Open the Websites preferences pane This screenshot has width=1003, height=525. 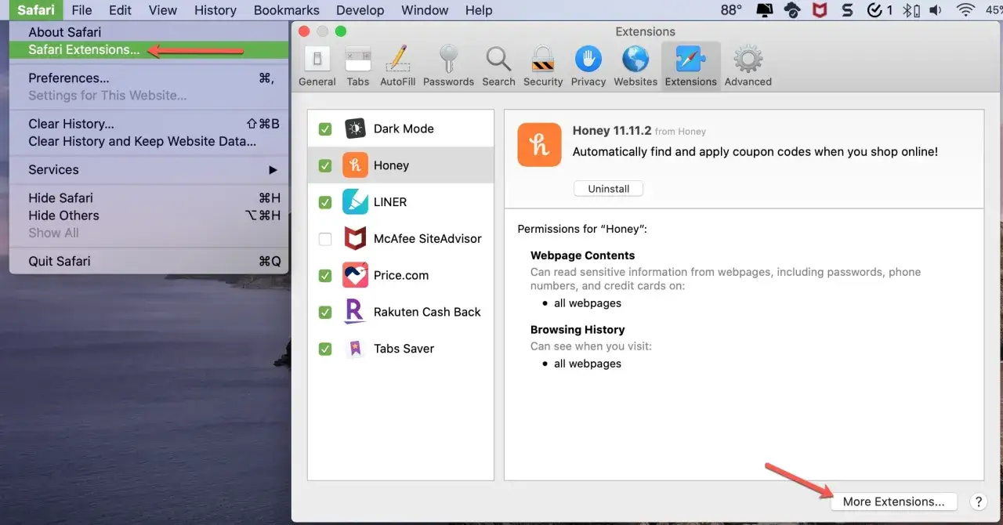pyautogui.click(x=635, y=66)
